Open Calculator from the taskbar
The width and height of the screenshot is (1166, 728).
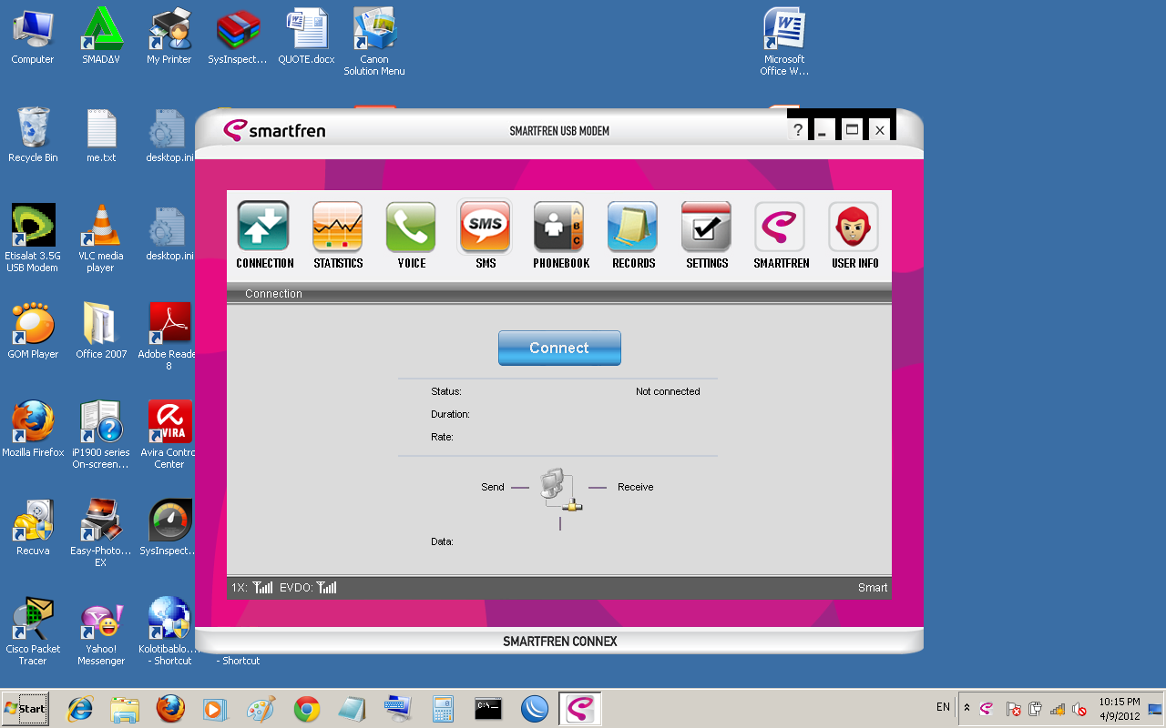tap(444, 709)
